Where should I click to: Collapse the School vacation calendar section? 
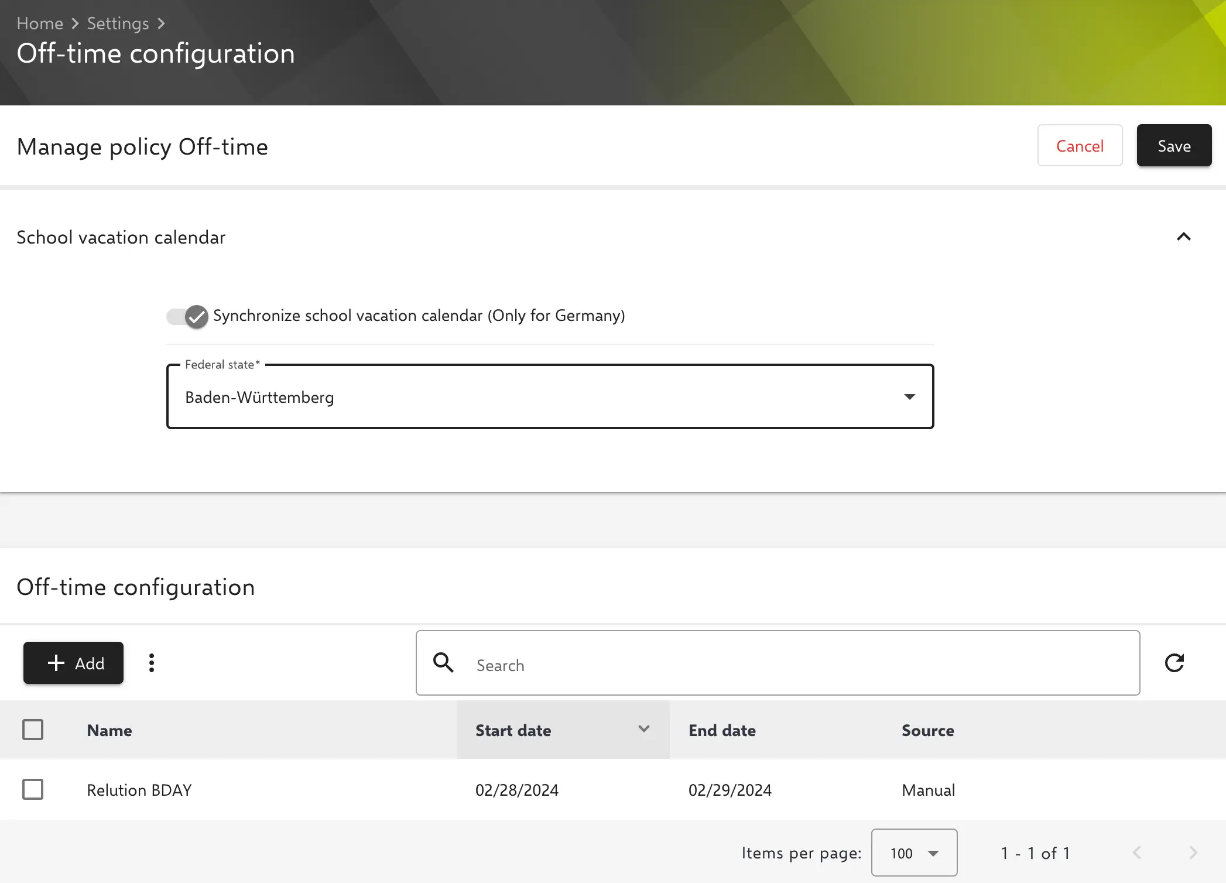(x=1183, y=237)
